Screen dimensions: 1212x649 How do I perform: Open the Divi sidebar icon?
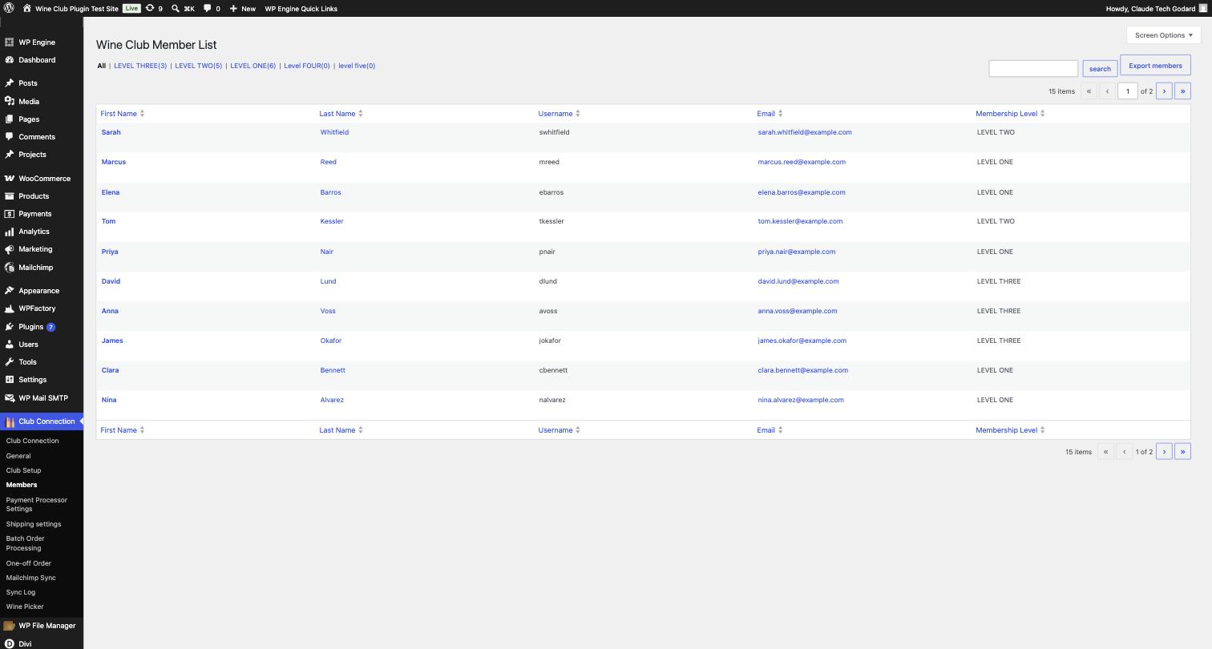click(10, 643)
